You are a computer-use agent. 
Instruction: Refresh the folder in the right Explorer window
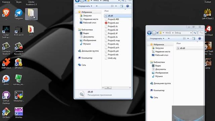(195, 33)
